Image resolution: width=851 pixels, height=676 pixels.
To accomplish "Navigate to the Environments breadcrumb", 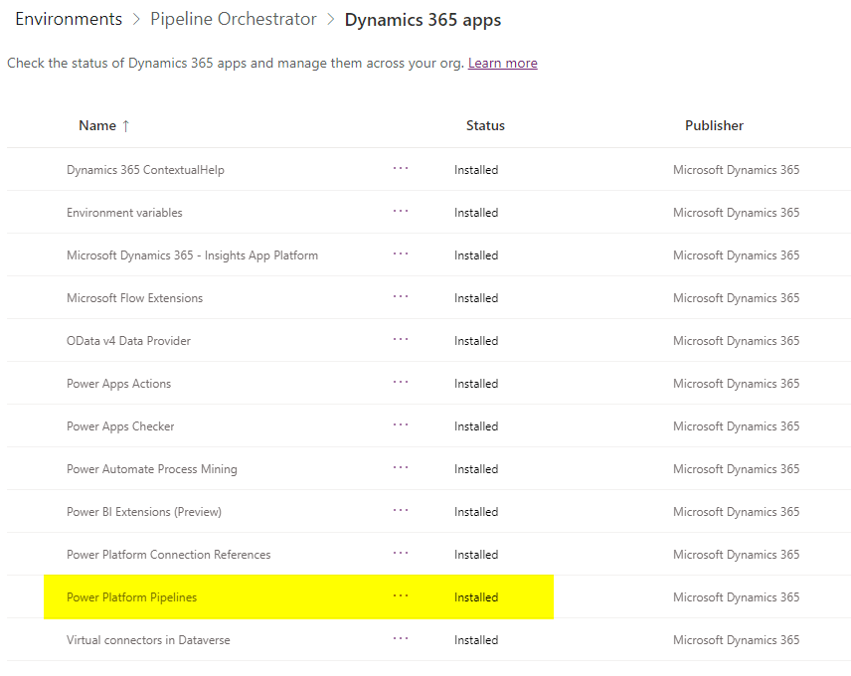I will tap(69, 18).
